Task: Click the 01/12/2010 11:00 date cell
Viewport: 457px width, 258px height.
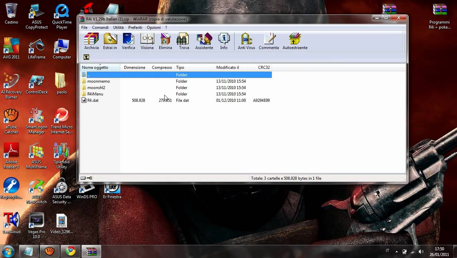Action: (231, 101)
